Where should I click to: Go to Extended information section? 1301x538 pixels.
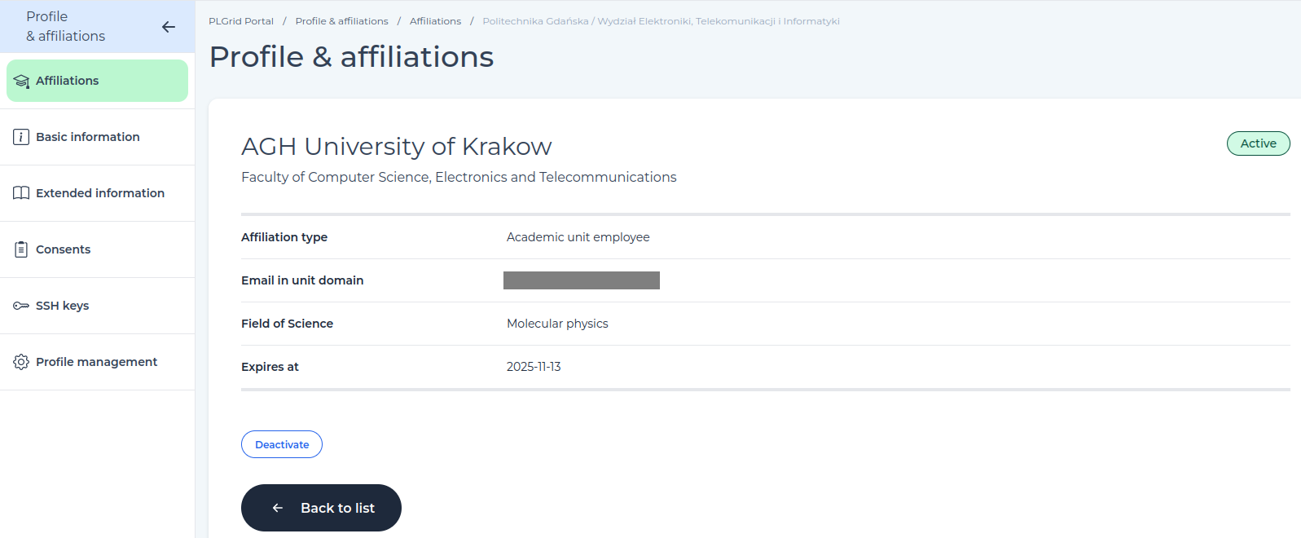(x=97, y=193)
